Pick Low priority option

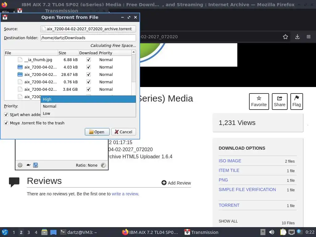point(88,114)
